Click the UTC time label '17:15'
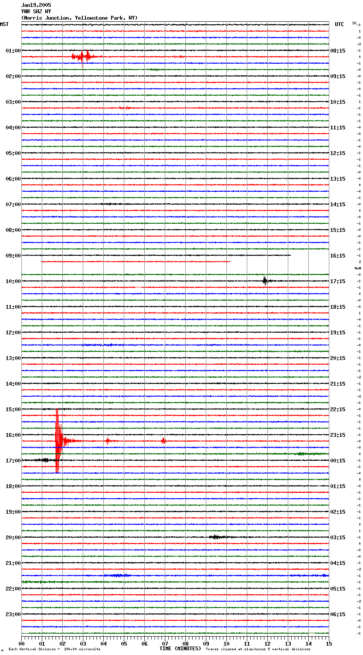The image size is (363, 655). click(338, 281)
